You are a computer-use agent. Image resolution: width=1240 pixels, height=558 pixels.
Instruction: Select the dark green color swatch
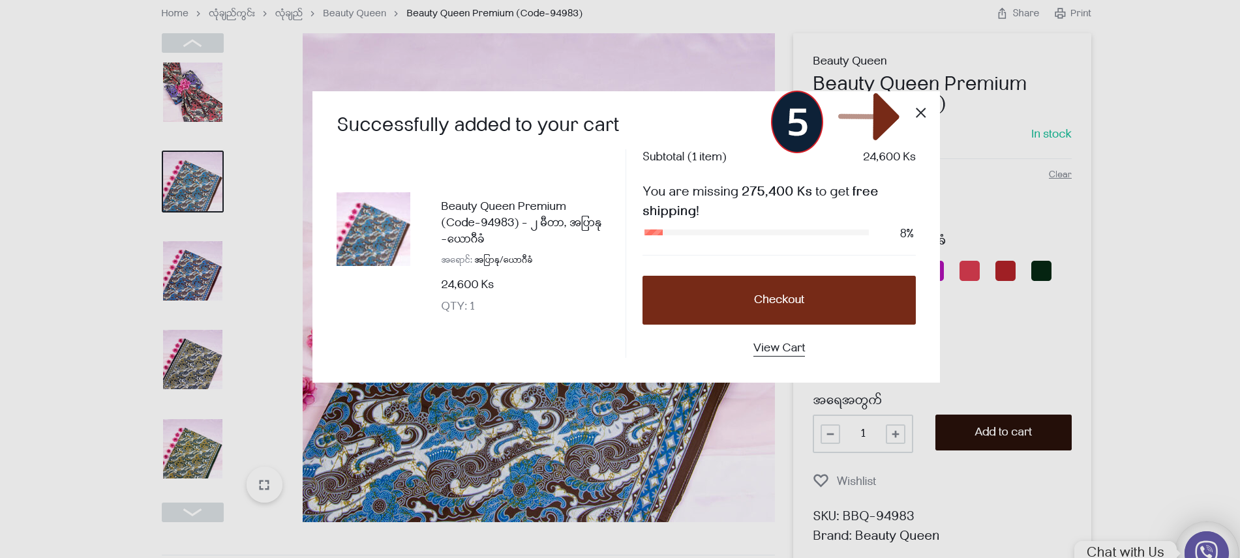[1041, 271]
